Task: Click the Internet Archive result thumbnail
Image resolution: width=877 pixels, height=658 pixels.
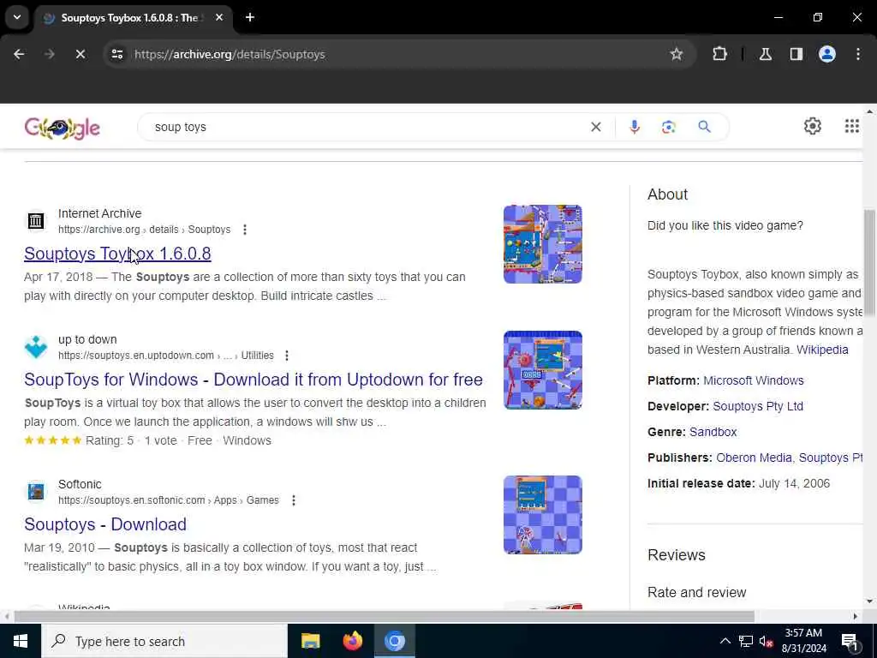Action: (542, 244)
